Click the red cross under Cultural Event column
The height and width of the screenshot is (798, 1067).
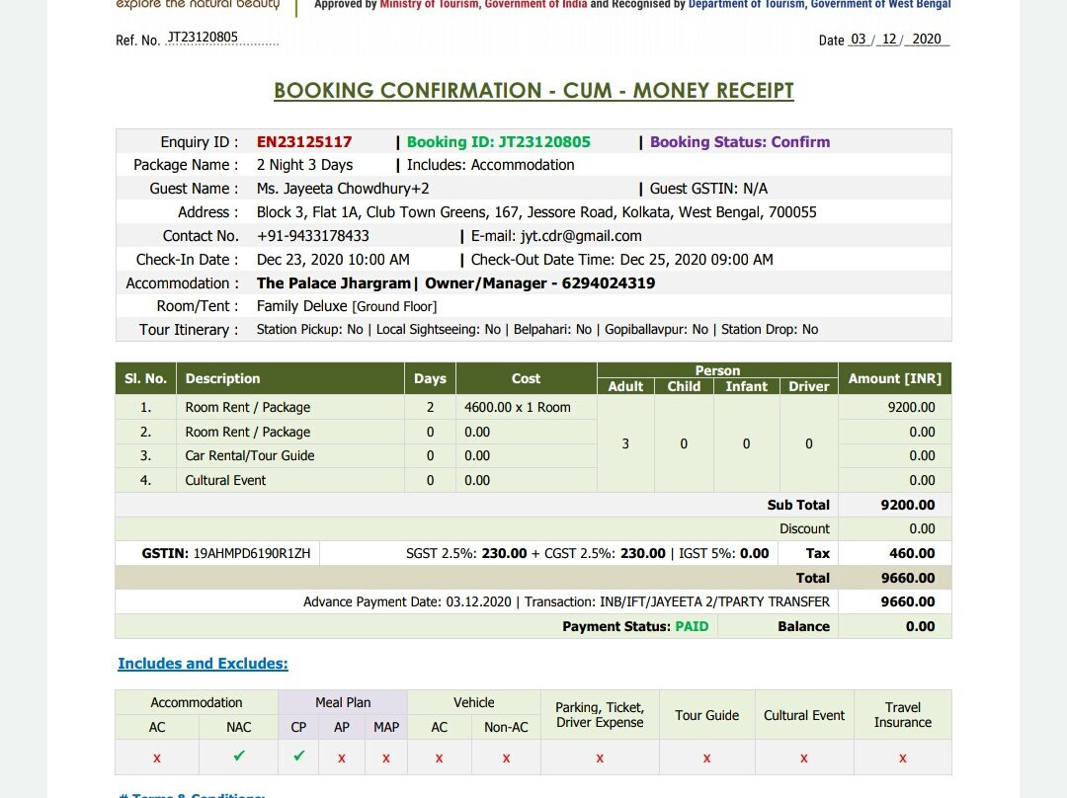[803, 758]
